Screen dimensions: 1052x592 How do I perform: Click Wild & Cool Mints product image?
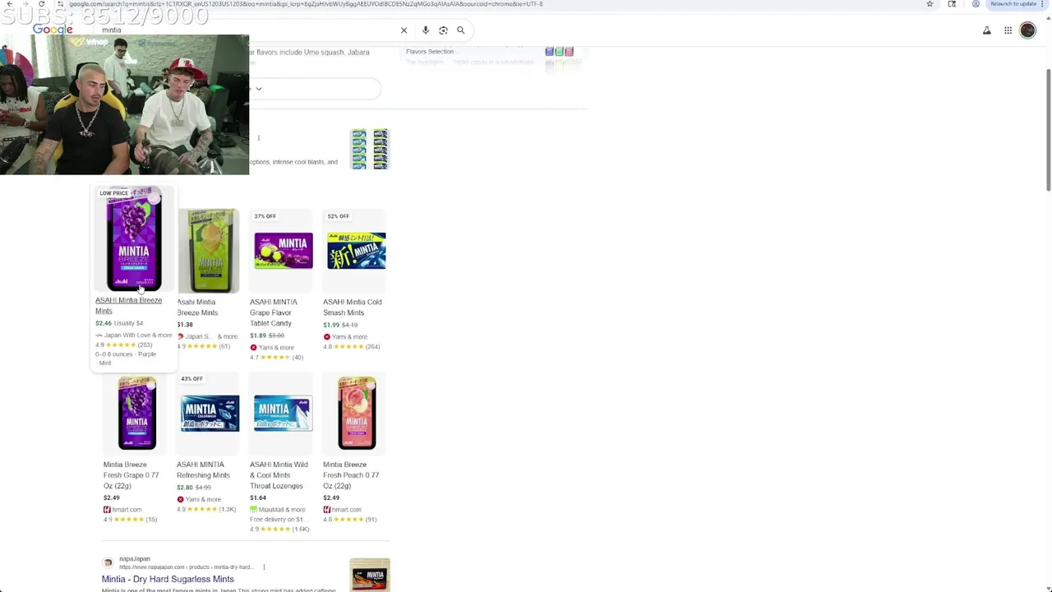tap(283, 414)
